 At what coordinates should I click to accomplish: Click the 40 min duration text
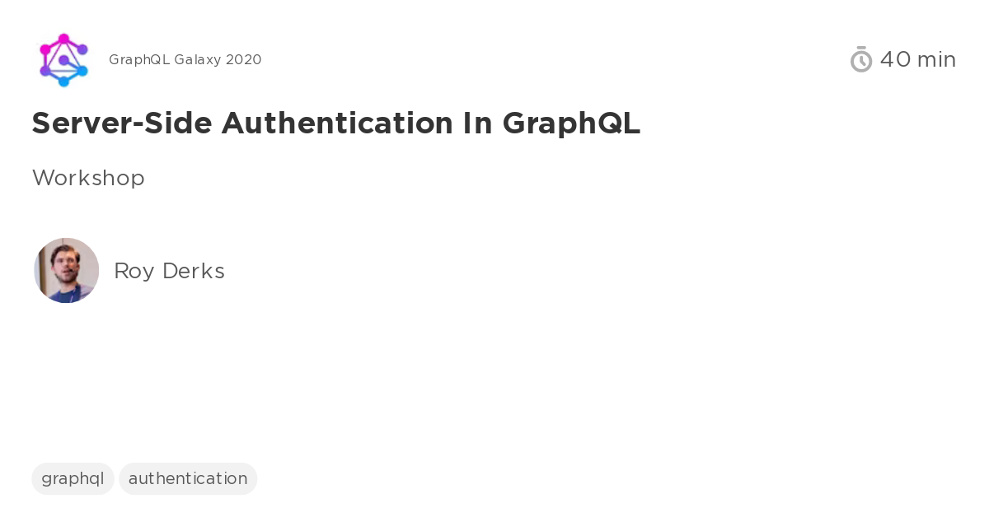[x=917, y=59]
